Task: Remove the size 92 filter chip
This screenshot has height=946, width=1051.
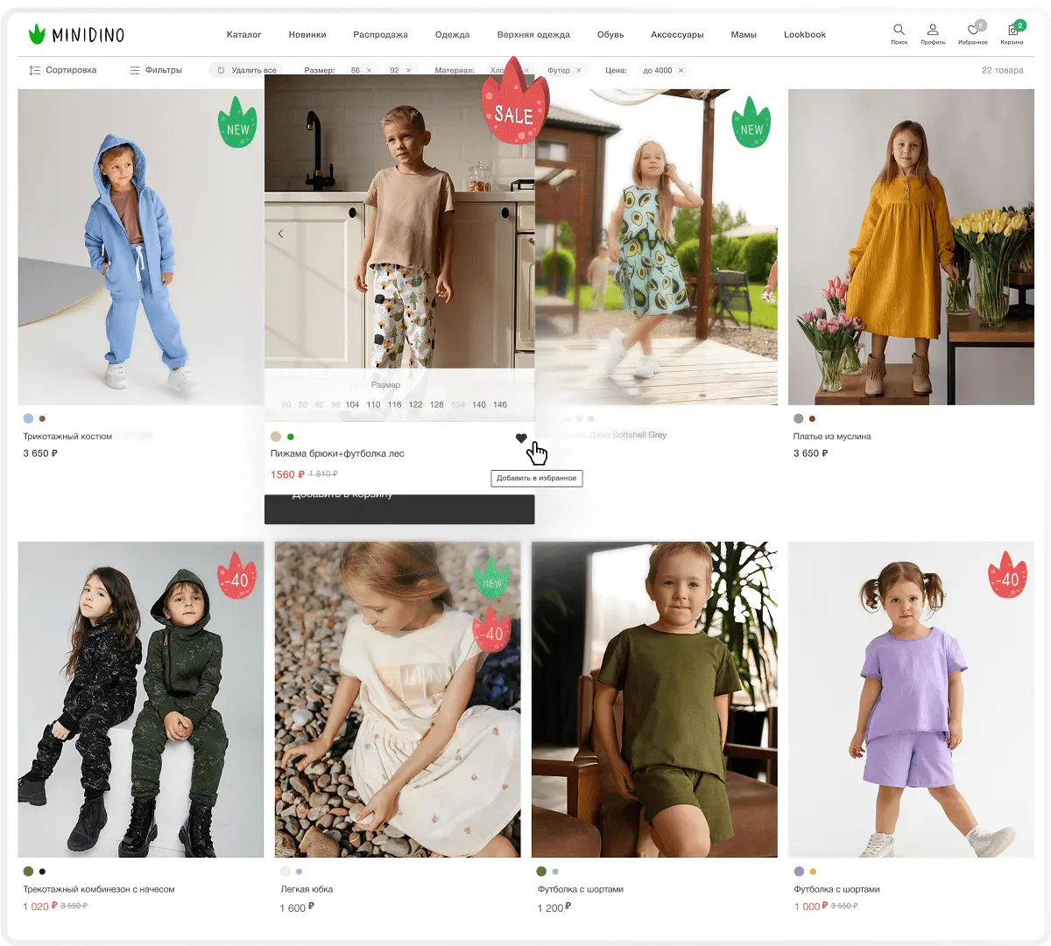Action: (408, 70)
